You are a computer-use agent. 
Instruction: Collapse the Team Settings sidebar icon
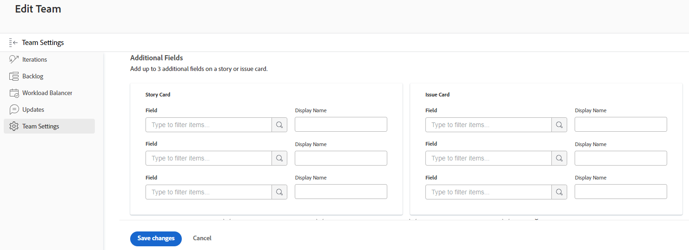(13, 43)
